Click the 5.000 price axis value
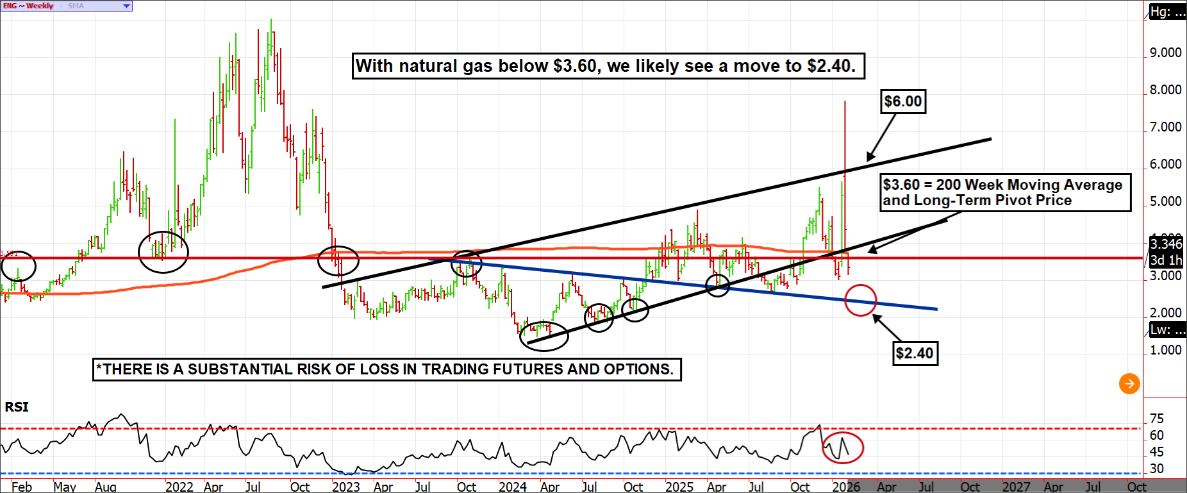1187x493 pixels. coord(1166,201)
